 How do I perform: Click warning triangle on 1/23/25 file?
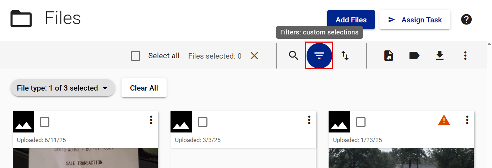click(x=444, y=120)
